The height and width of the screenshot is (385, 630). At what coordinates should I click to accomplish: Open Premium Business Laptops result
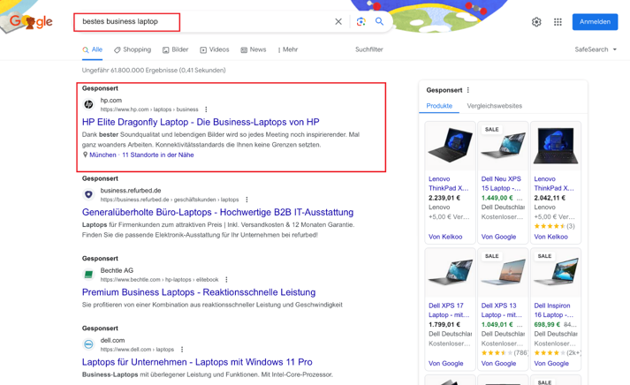pos(199,292)
